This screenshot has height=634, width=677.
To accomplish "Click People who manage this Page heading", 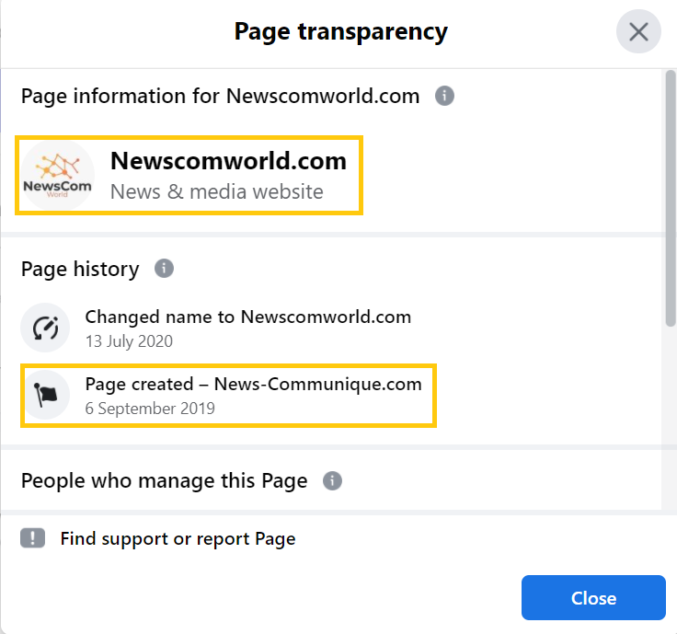I will 164,480.
